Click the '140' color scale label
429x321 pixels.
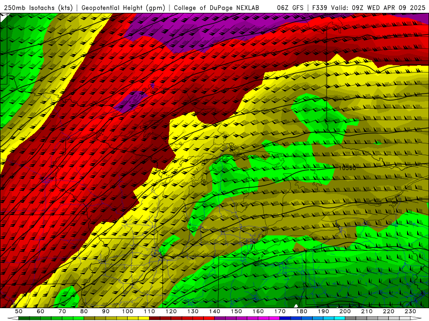pos(214,311)
